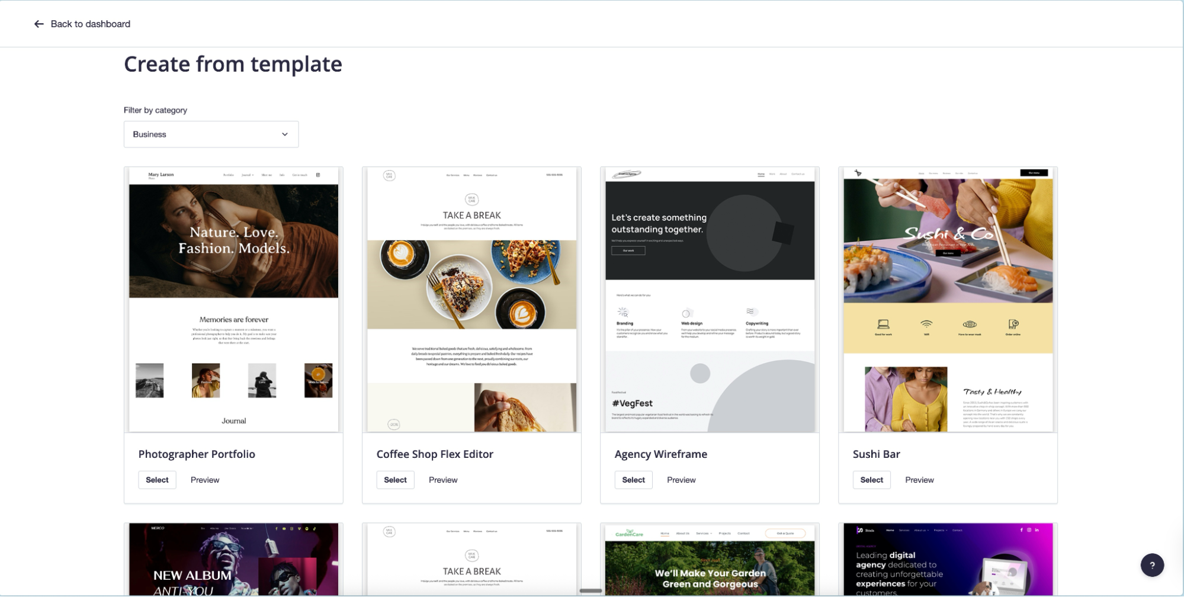Screen dimensions: 1184x597
Task: Preview the Sushi Bar template
Action: pyautogui.click(x=919, y=480)
